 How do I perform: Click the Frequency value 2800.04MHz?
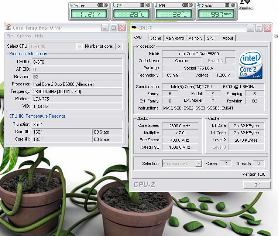coord(77,92)
